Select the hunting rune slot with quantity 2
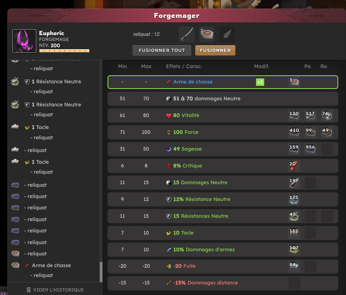This screenshot has width=346, height=295. [207, 34]
